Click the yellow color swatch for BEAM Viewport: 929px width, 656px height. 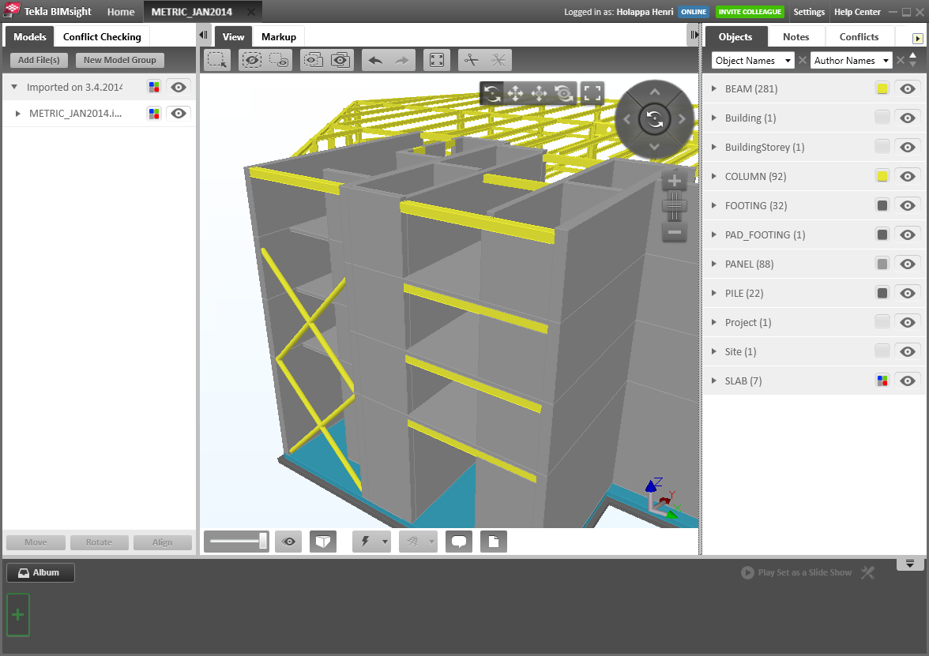click(882, 88)
